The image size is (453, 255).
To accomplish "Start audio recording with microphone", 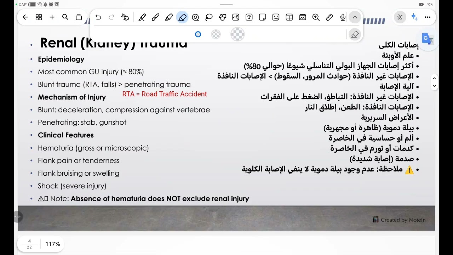I will click(x=343, y=17).
